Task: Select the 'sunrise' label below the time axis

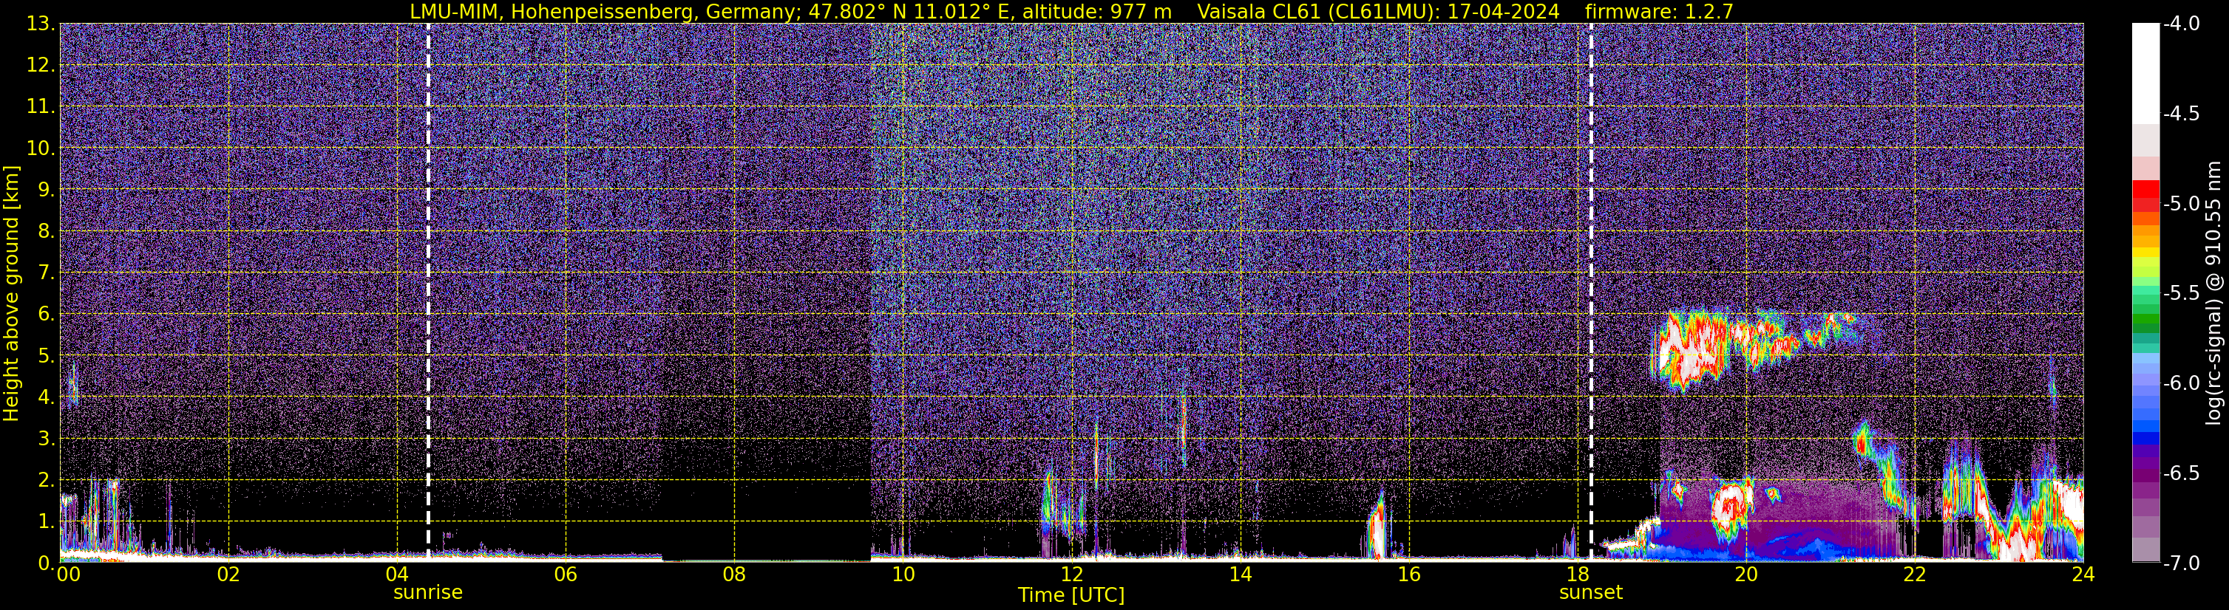Action: click(x=427, y=593)
